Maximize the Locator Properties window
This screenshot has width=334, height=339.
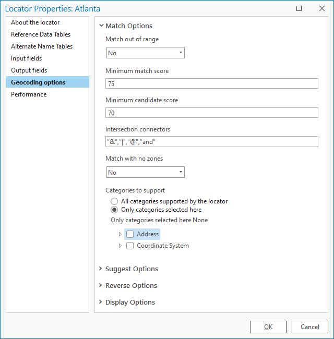[299, 8]
